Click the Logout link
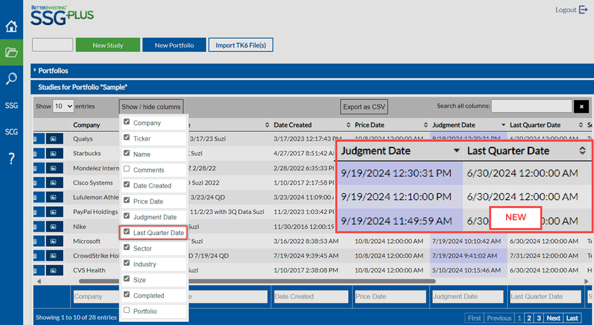Screen dimensions: 594x325 [566, 10]
